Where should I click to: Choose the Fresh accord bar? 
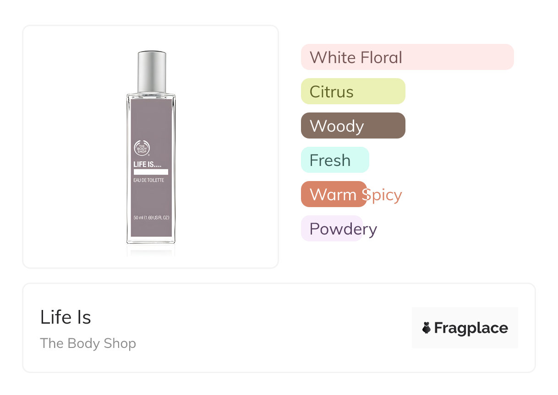point(334,160)
